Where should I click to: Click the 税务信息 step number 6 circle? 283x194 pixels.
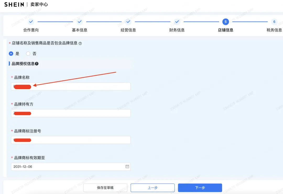[x=274, y=22]
